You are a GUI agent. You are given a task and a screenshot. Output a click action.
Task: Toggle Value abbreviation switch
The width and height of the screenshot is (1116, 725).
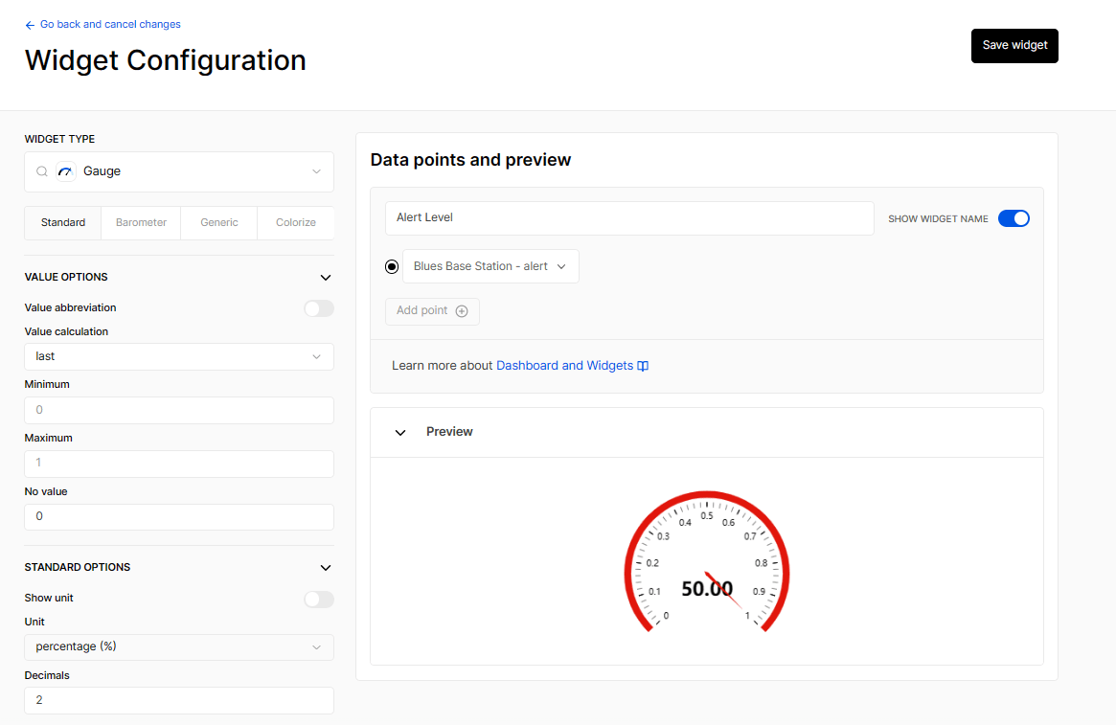tap(319, 308)
